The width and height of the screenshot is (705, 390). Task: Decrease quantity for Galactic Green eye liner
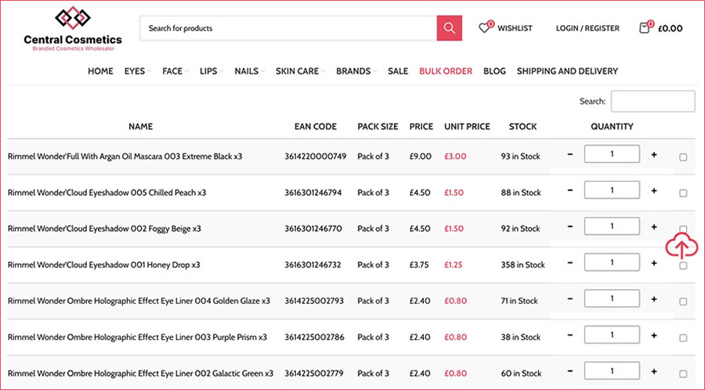[570, 370]
